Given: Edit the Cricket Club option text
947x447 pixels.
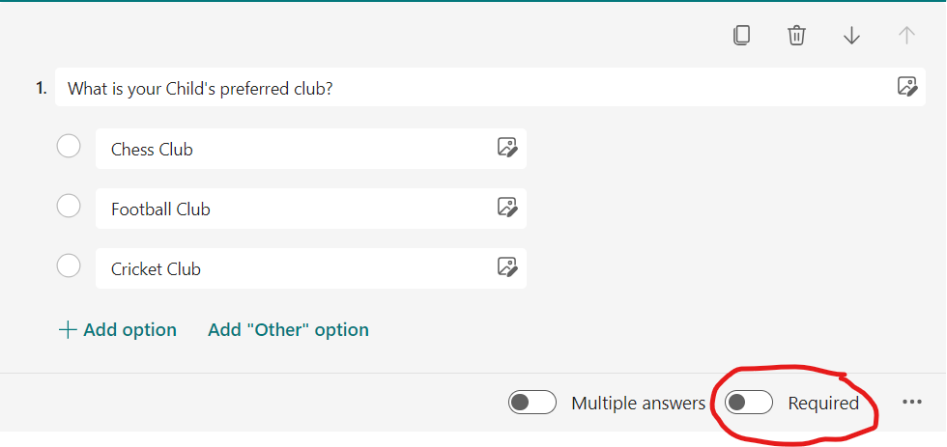Looking at the screenshot, I should [x=290, y=268].
